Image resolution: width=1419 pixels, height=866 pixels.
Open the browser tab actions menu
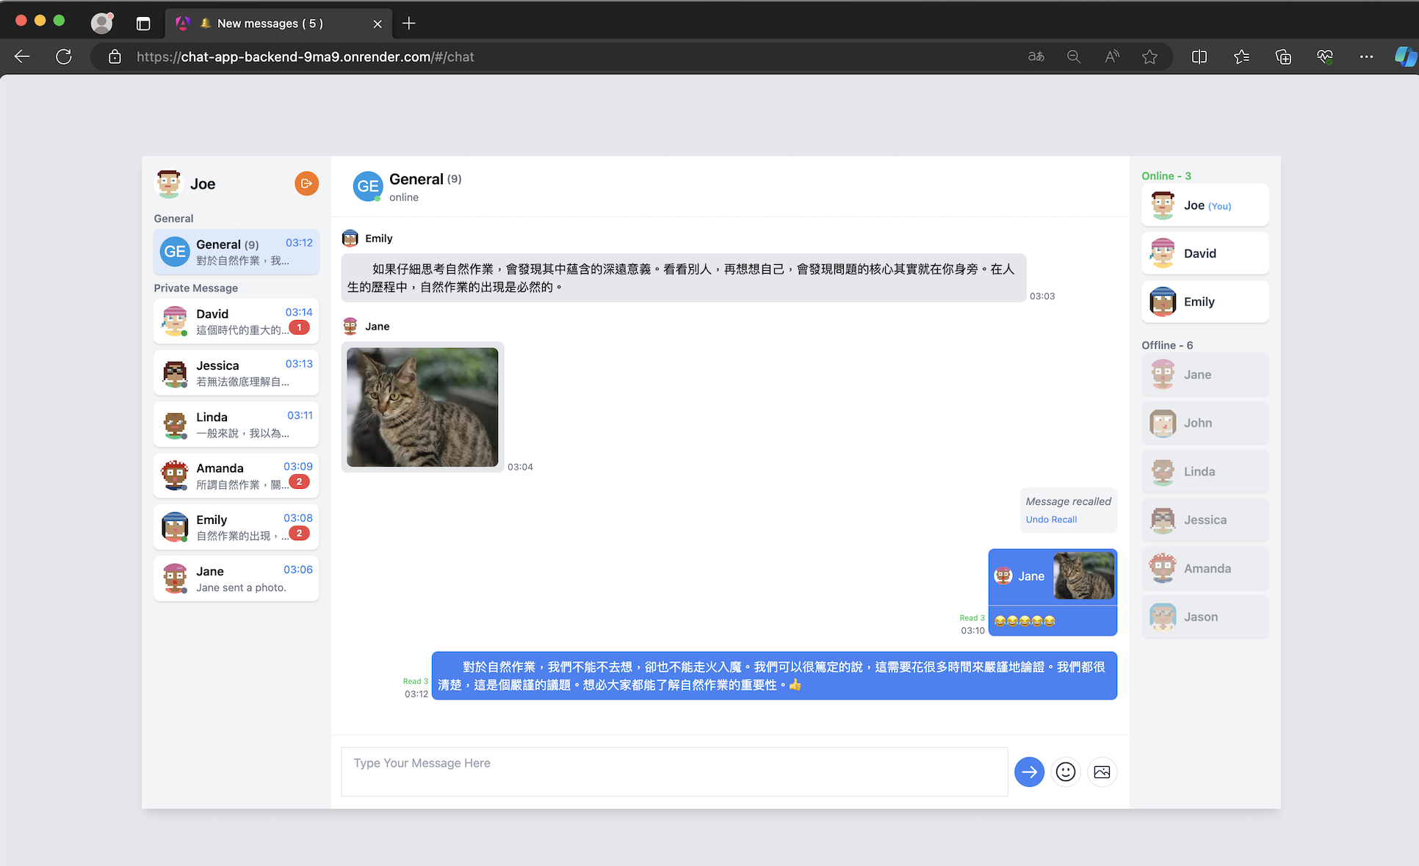click(x=143, y=23)
